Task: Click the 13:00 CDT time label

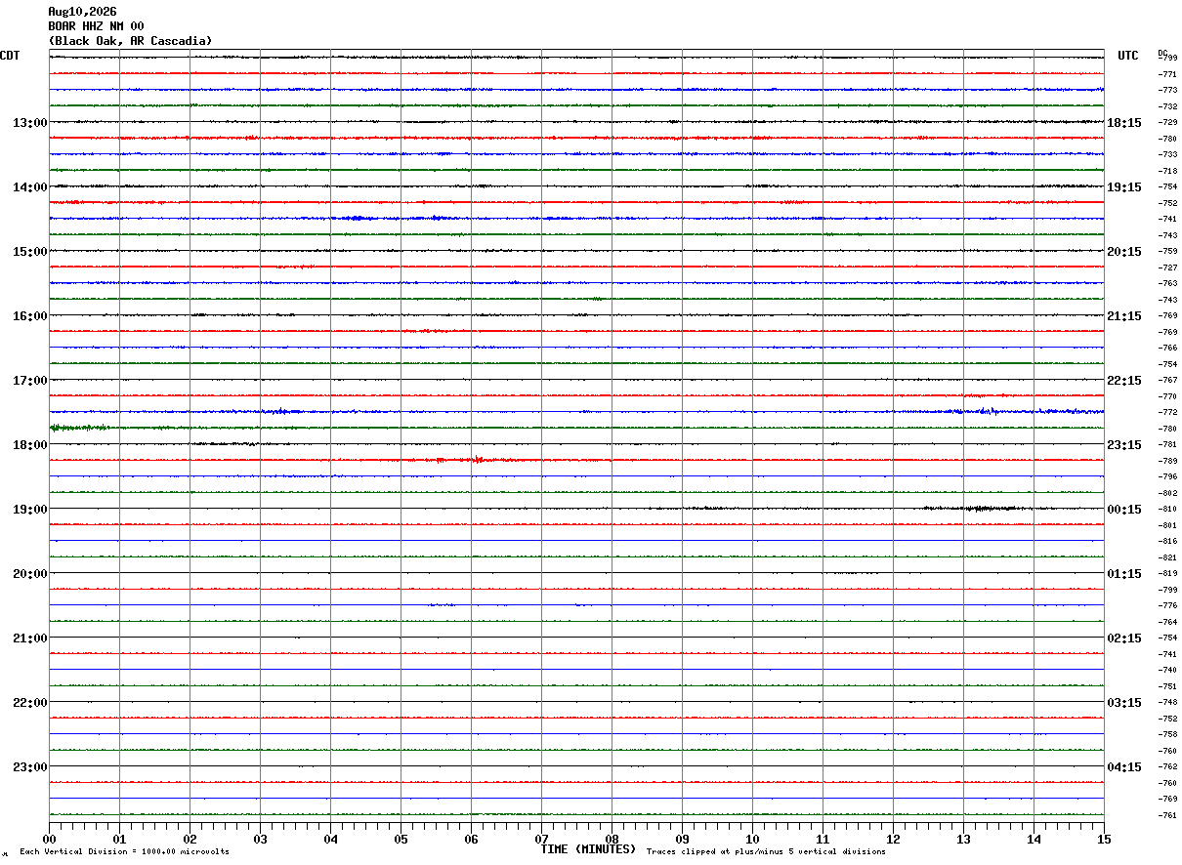Action: tap(29, 123)
